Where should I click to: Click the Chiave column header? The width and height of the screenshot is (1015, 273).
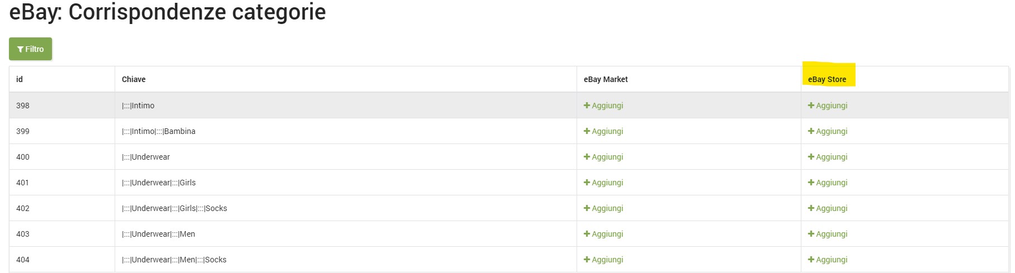[x=134, y=79]
